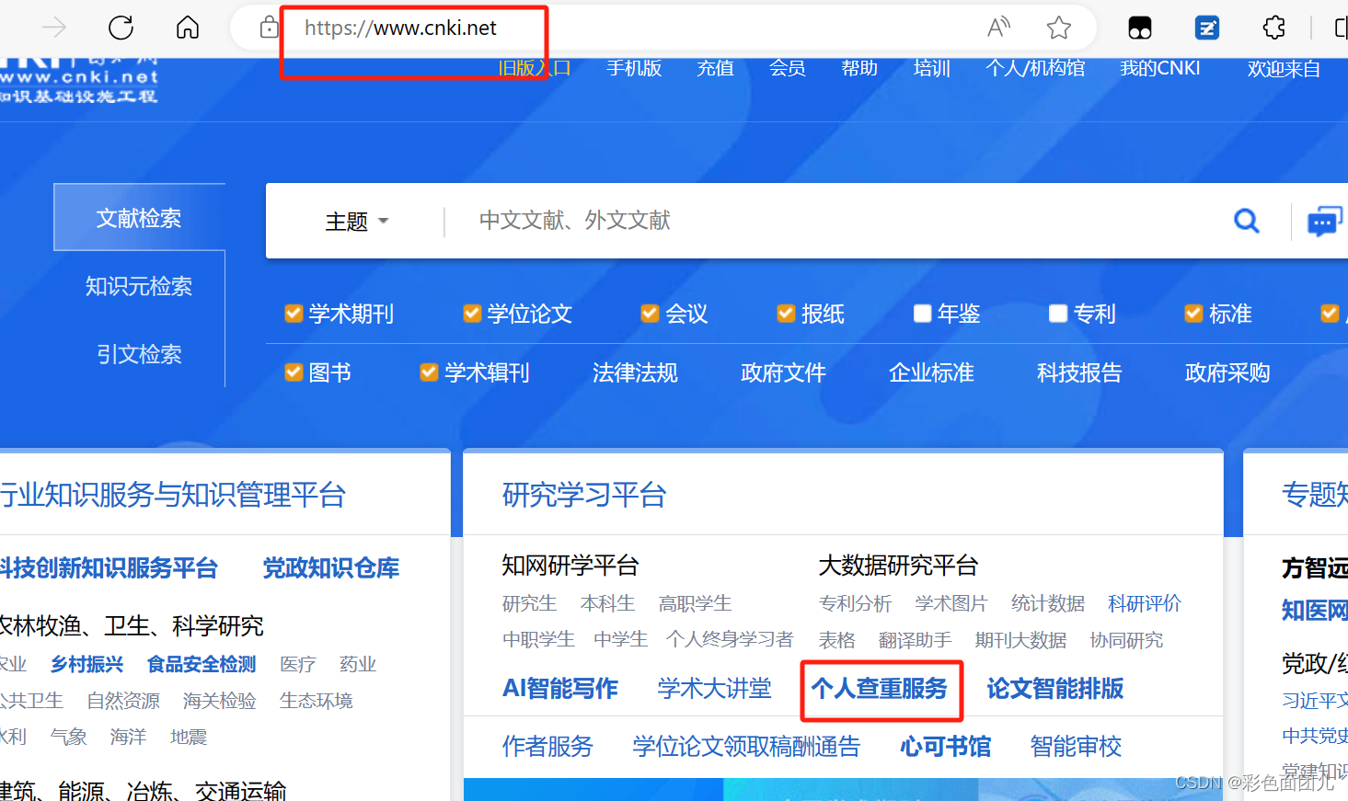Open the extensions puzzle icon

(1274, 28)
